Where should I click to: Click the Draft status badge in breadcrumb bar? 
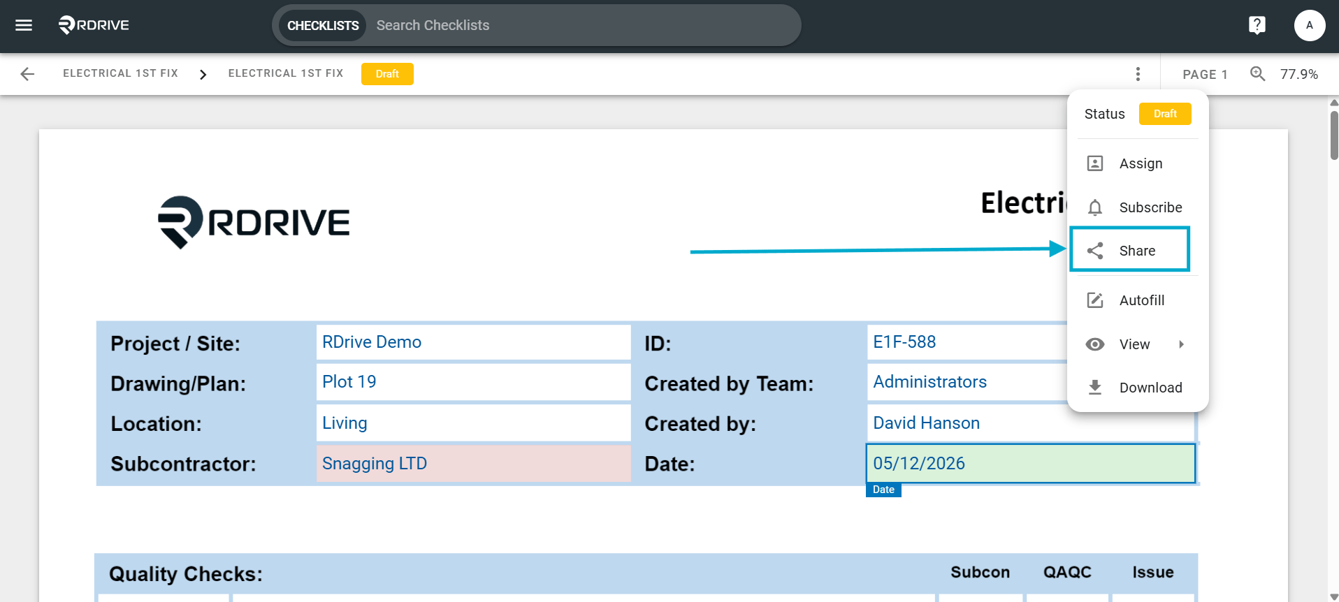(x=387, y=74)
